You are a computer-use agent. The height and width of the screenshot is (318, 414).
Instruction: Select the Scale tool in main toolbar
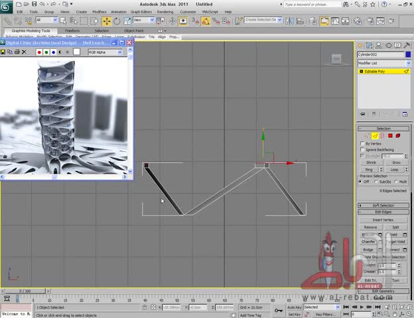127,21
